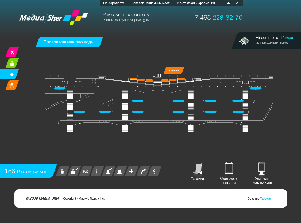The image size is (301, 223).
Task: Click the Hinode media account label
Action: (267, 38)
